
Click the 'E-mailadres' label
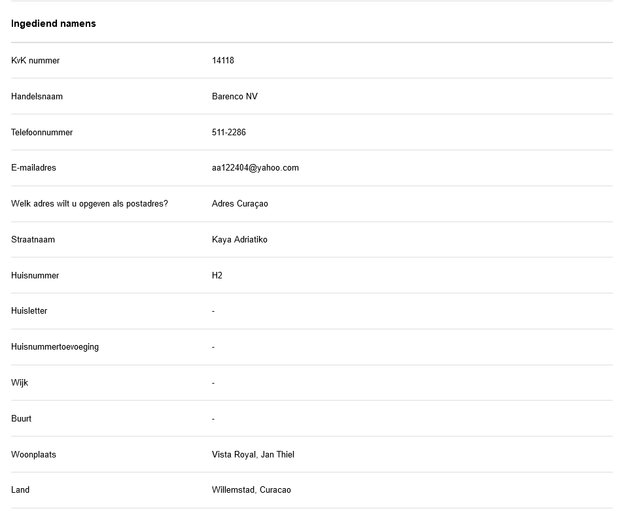click(x=33, y=168)
